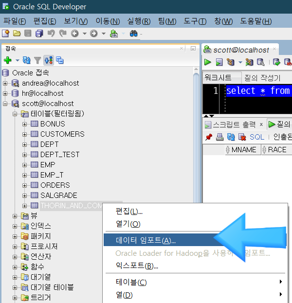Screen dimensions: 292x303
Task: Open the 도구(T) menu
Action: [195, 21]
